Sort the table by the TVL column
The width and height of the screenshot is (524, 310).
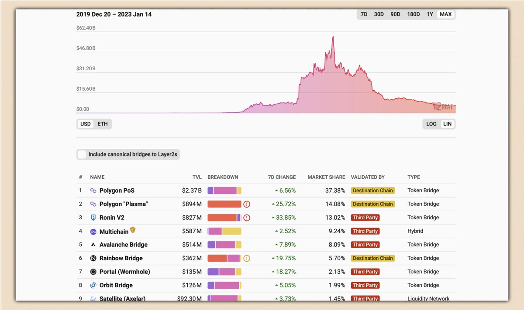pos(197,177)
